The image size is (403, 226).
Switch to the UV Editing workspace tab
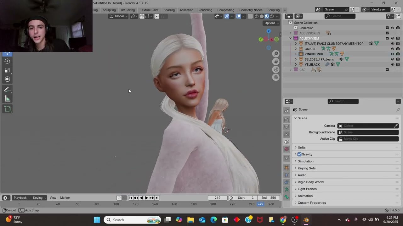(x=128, y=10)
